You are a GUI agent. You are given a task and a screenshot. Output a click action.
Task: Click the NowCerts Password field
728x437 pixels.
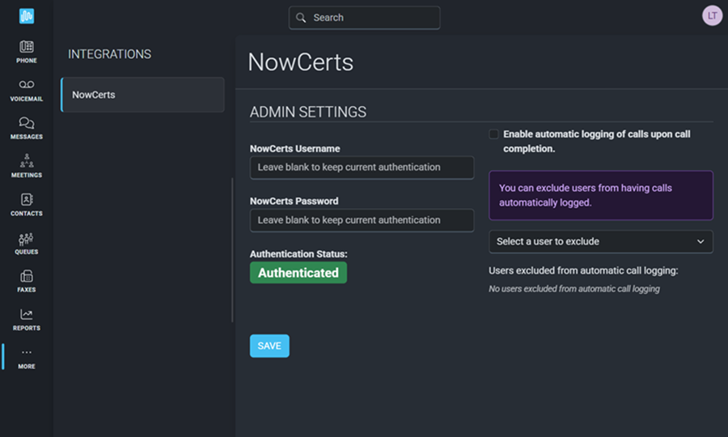[x=362, y=220]
